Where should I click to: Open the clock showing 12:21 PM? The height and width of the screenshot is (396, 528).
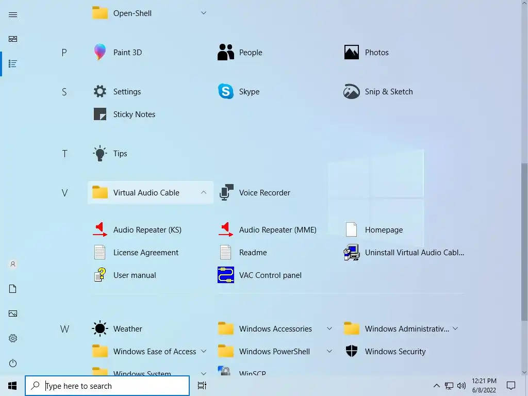[x=484, y=386]
